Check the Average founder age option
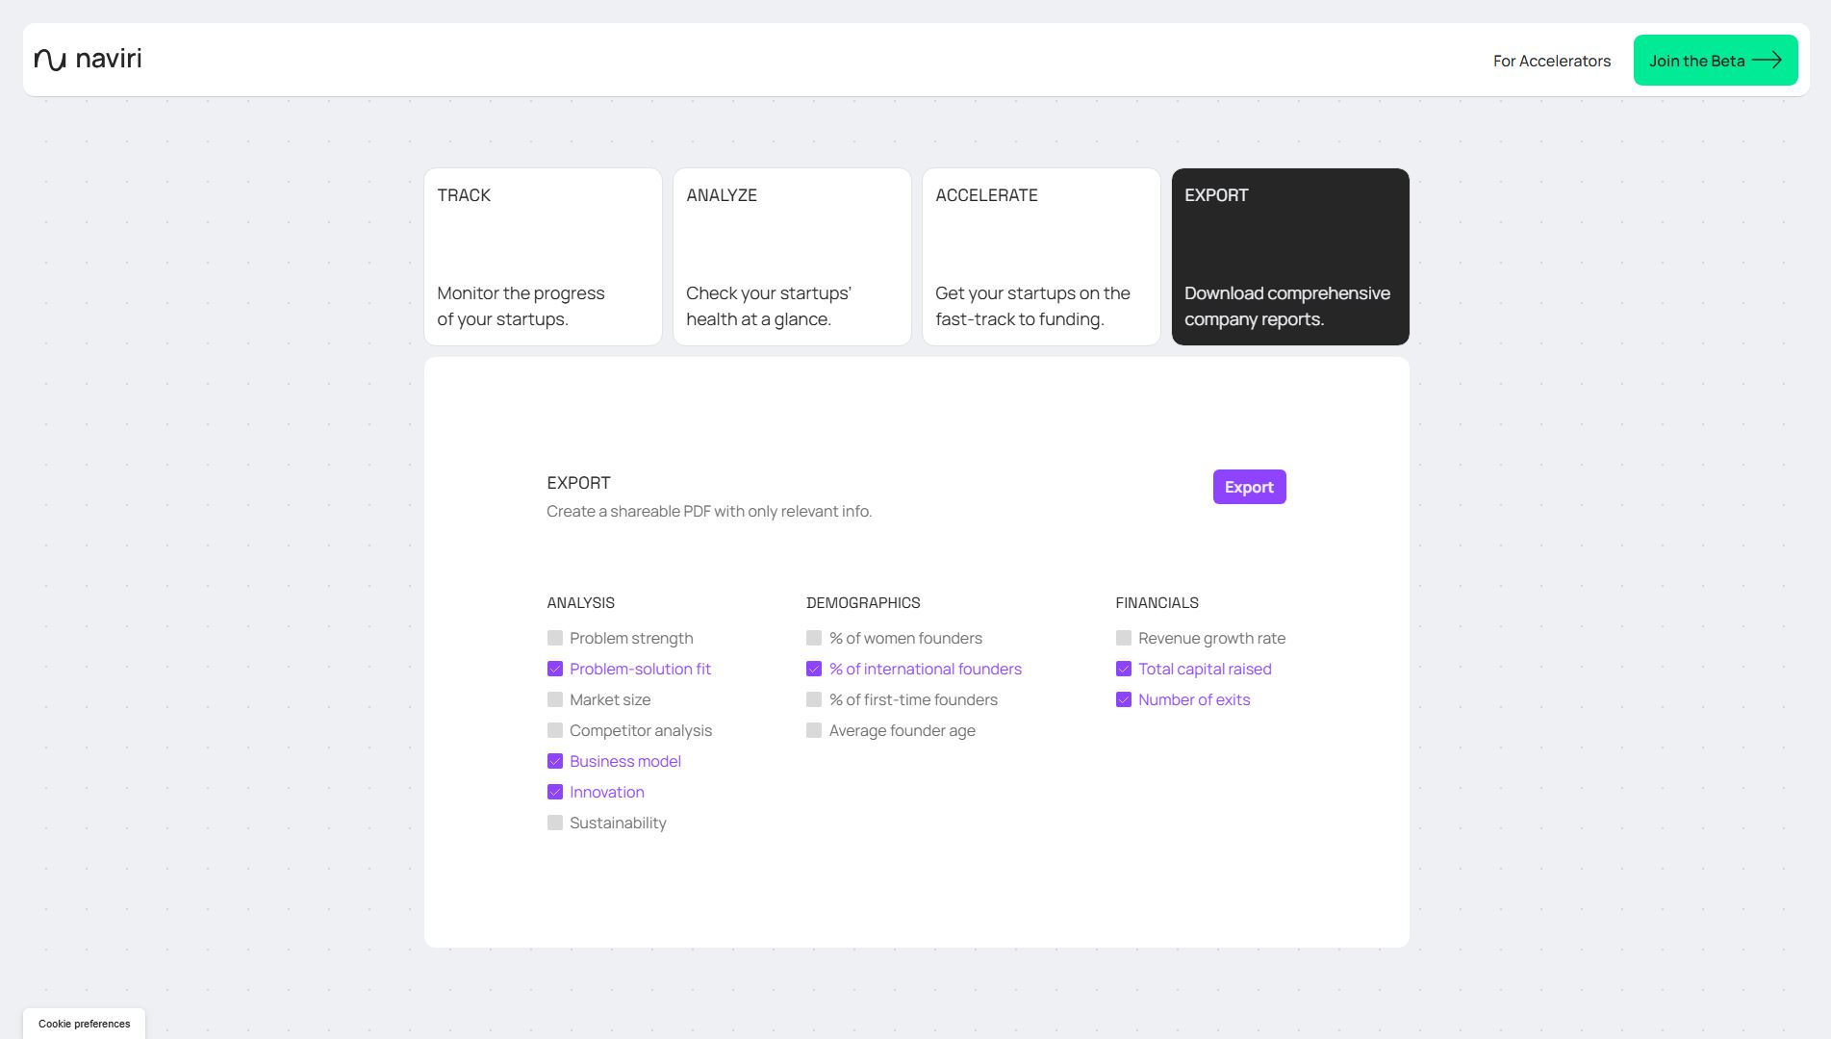 (815, 730)
